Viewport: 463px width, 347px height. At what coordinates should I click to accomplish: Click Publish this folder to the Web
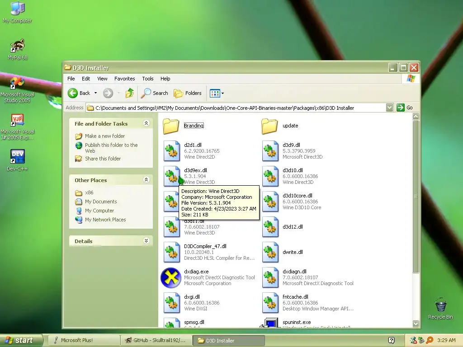pos(111,148)
